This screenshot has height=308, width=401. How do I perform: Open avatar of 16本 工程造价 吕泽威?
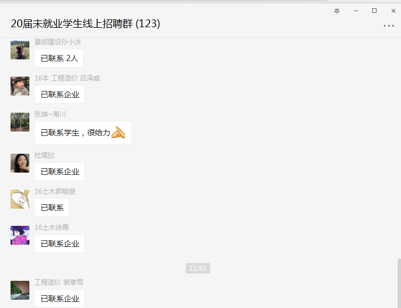[x=20, y=86]
